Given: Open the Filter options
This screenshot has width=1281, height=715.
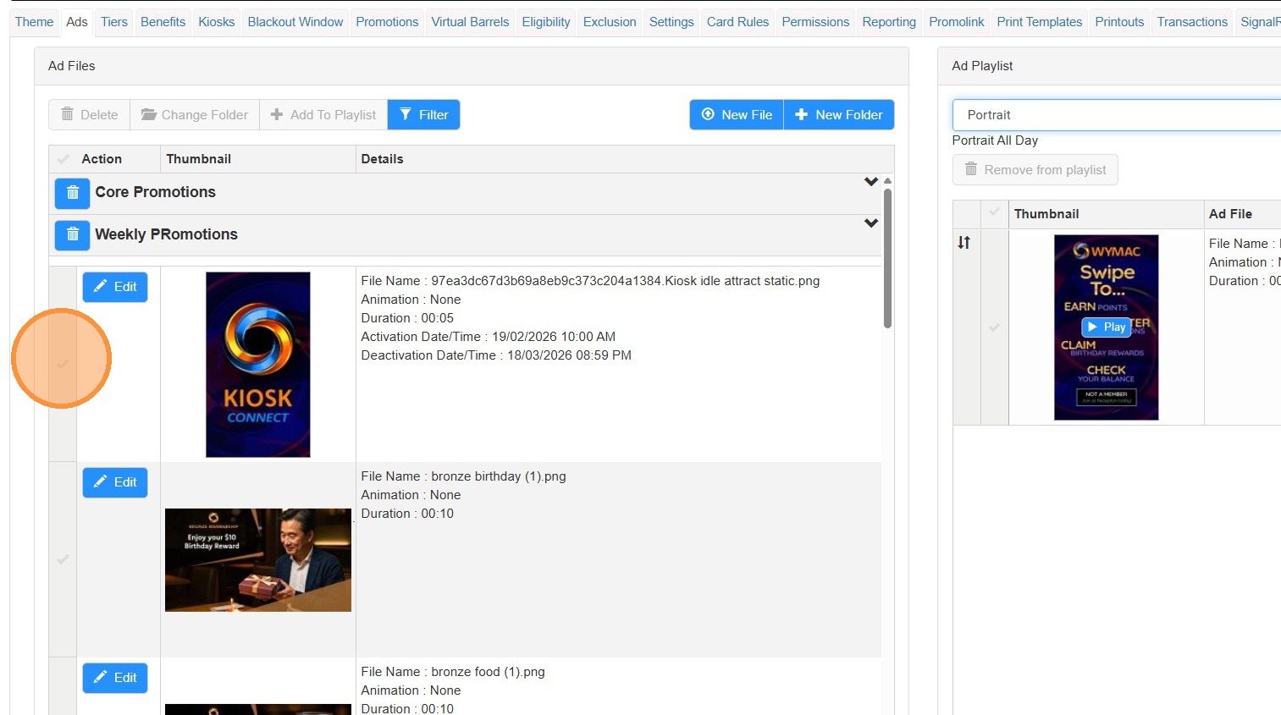Looking at the screenshot, I should coord(424,115).
